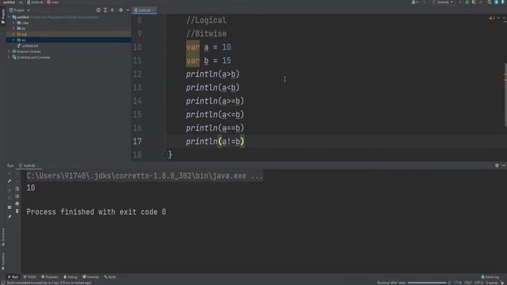The height and width of the screenshot is (285, 507).
Task: Click the status bar background-tasks progress bar
Action: pyautogui.click(x=427, y=283)
